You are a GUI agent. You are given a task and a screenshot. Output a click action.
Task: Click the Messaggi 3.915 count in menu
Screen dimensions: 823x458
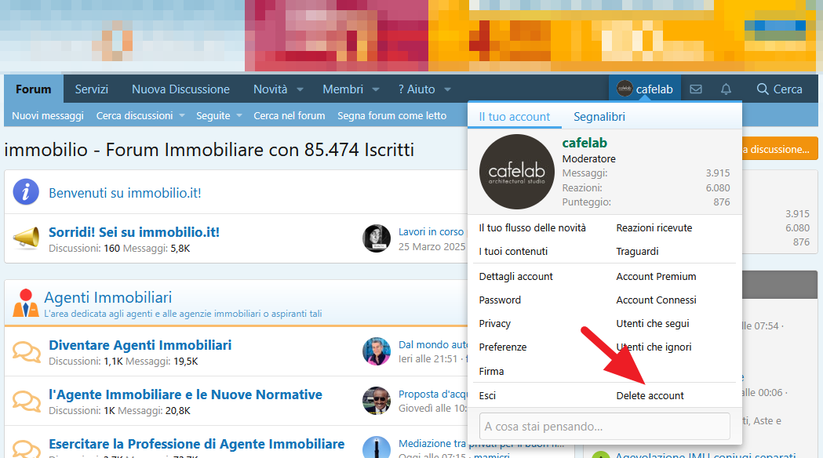pyautogui.click(x=718, y=173)
